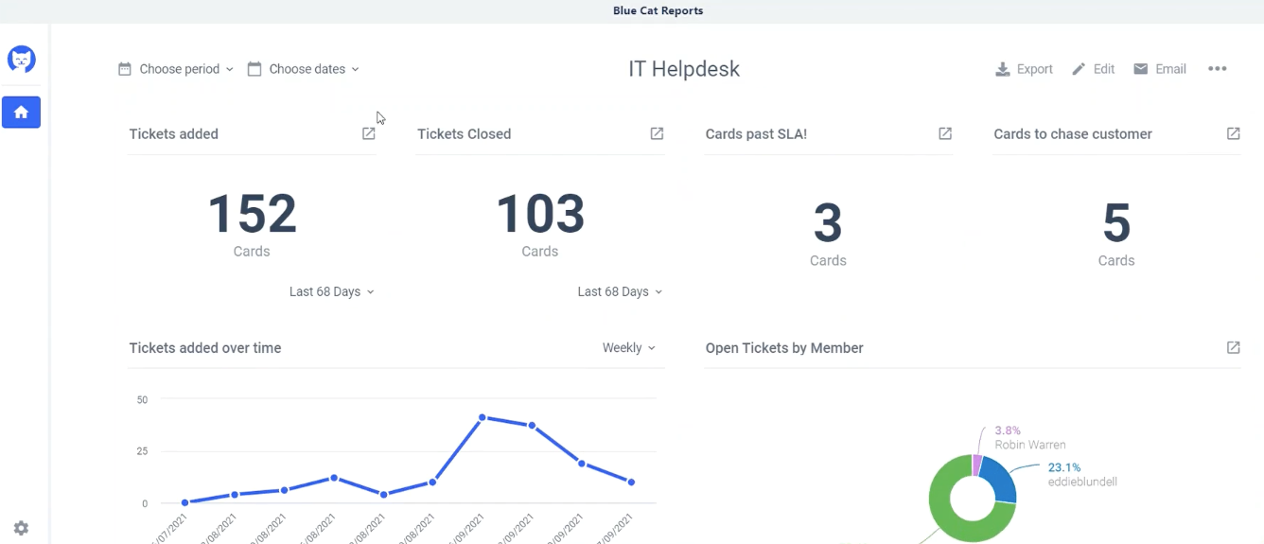Switch the Weekly interval dropdown

pyautogui.click(x=628, y=348)
